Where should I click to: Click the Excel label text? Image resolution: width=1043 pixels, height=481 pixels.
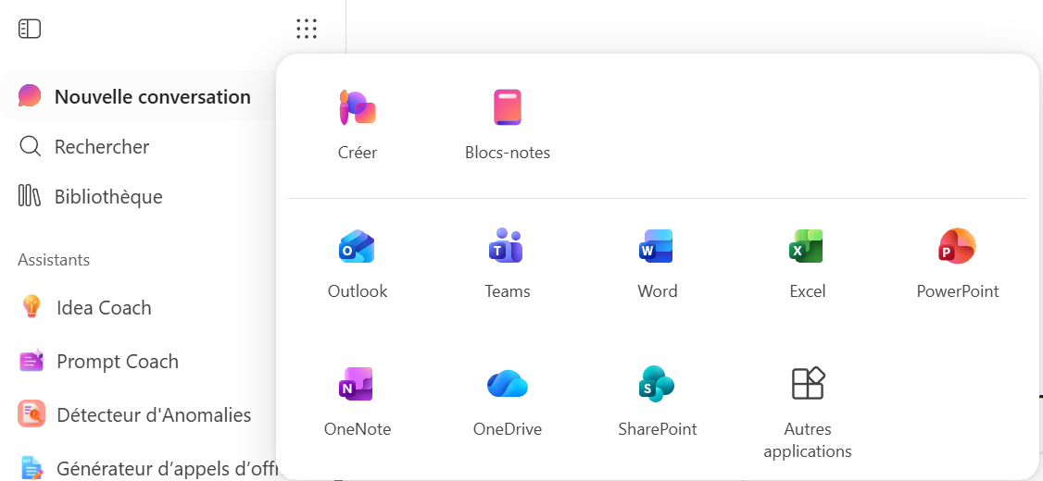808,291
